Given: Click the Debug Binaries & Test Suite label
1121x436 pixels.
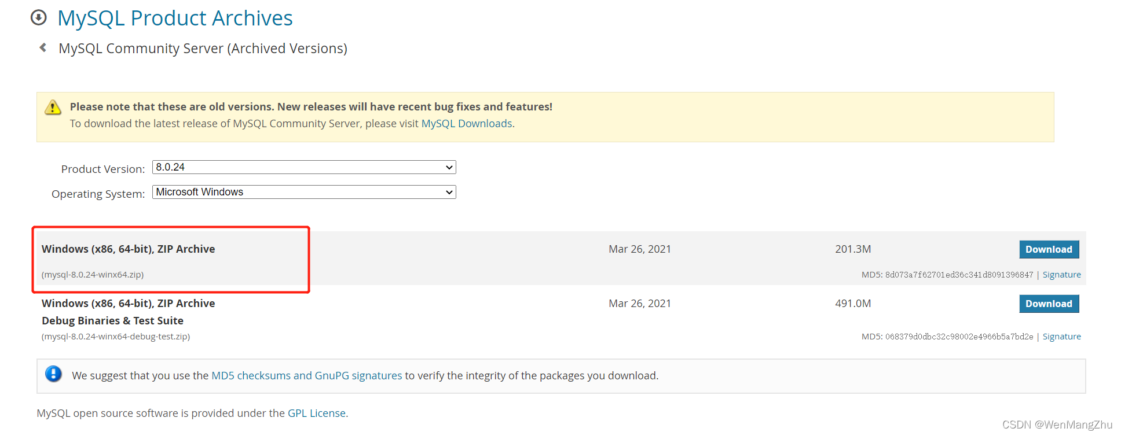Looking at the screenshot, I should coord(112,320).
